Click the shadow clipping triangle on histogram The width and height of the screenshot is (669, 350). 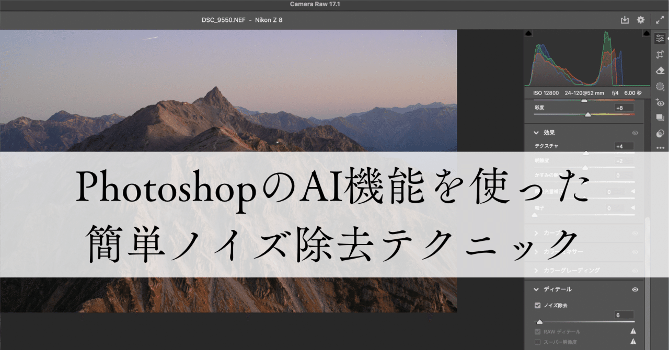(x=529, y=33)
